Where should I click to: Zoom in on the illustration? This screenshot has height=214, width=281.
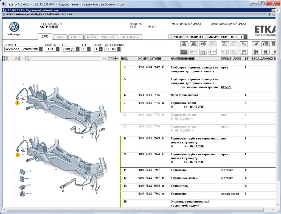coord(7,59)
